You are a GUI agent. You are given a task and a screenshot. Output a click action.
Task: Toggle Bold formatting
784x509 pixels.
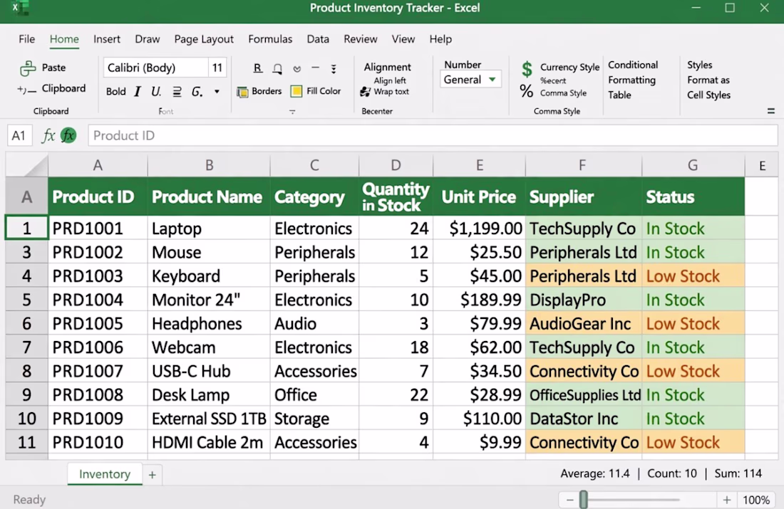[x=116, y=91]
